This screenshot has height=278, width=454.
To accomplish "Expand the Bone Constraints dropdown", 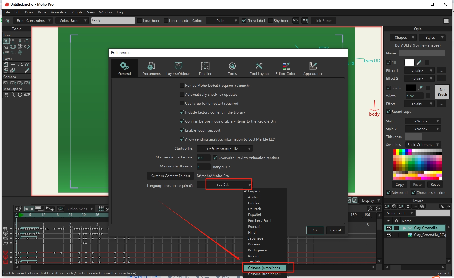I will coord(33,21).
